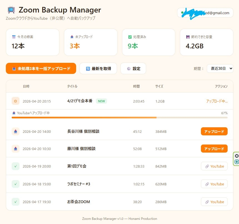239x224 pixels.
Task: Open YouTube link for 第1回デモ会
Action: tap(214, 166)
